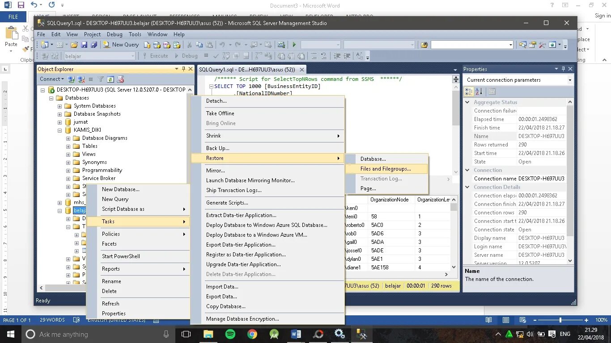Click the Save floppy disk icon in SSMS toolbar
611x343 pixels.
coord(84,45)
